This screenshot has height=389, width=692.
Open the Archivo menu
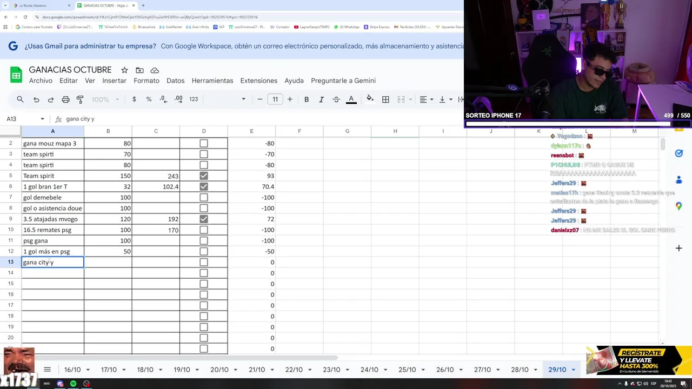41,81
